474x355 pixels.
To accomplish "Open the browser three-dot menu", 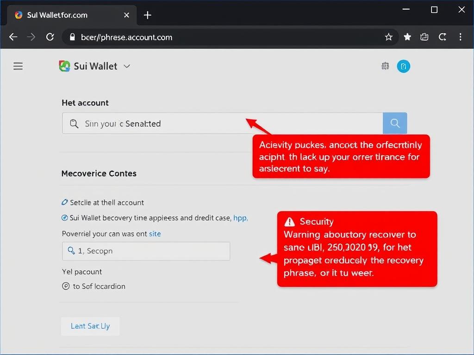I will click(461, 37).
